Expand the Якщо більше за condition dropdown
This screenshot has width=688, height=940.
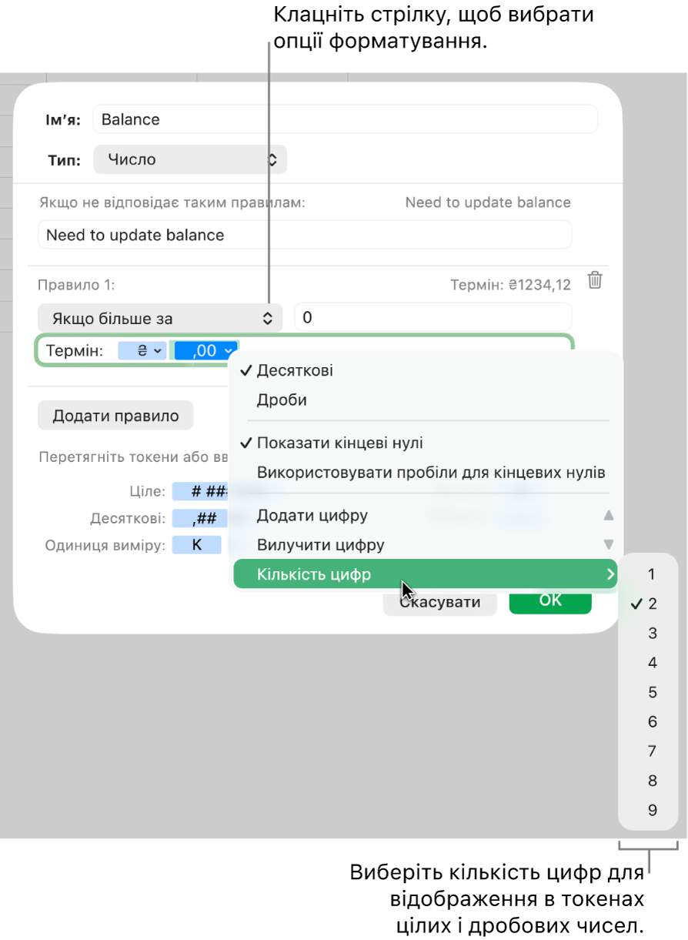tap(161, 318)
